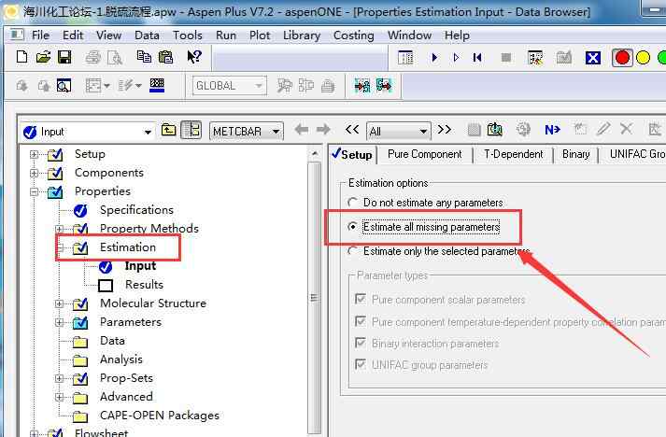Viewport: 666px width, 437px height.
Task: Reinitialize the simulation with the rewind icon
Action: (477, 57)
